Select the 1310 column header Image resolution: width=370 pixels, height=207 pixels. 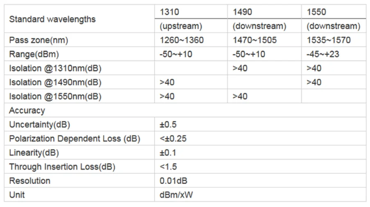point(191,12)
